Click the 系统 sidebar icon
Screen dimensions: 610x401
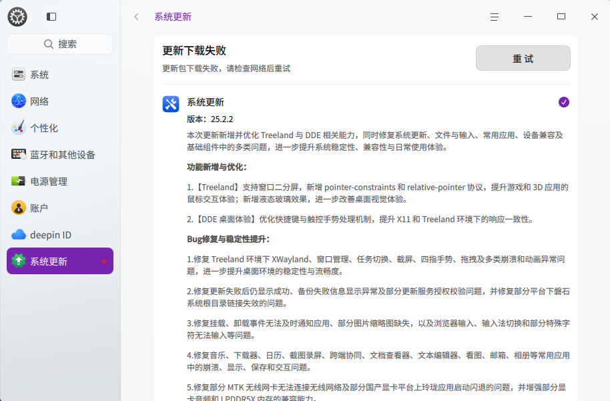18,74
